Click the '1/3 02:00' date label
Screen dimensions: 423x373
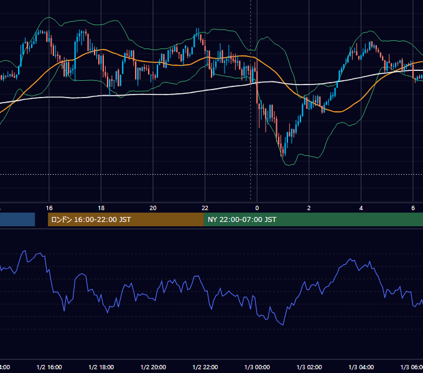(x=309, y=367)
